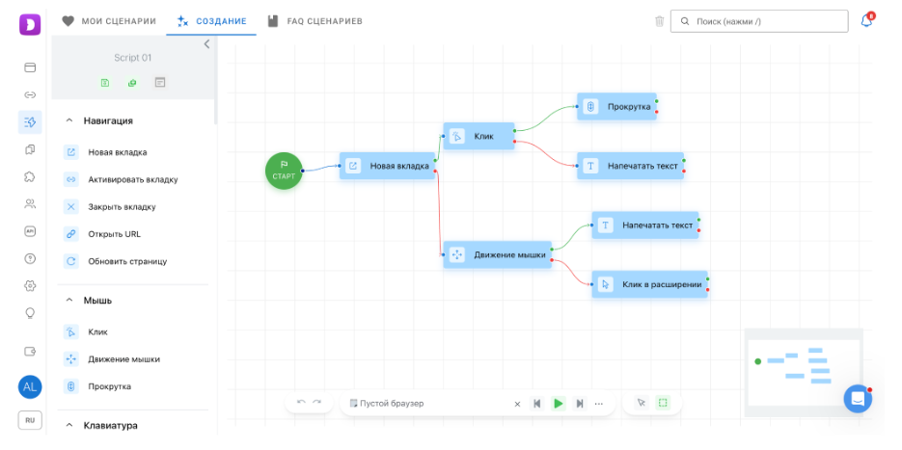902x450 pixels.
Task: Open the API icon in sidebar
Action: 30,231
